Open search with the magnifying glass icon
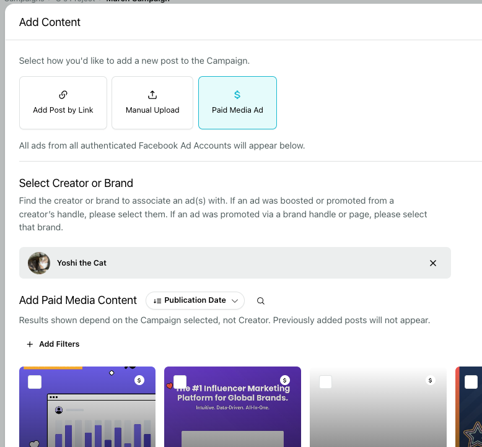482x447 pixels. point(261,301)
